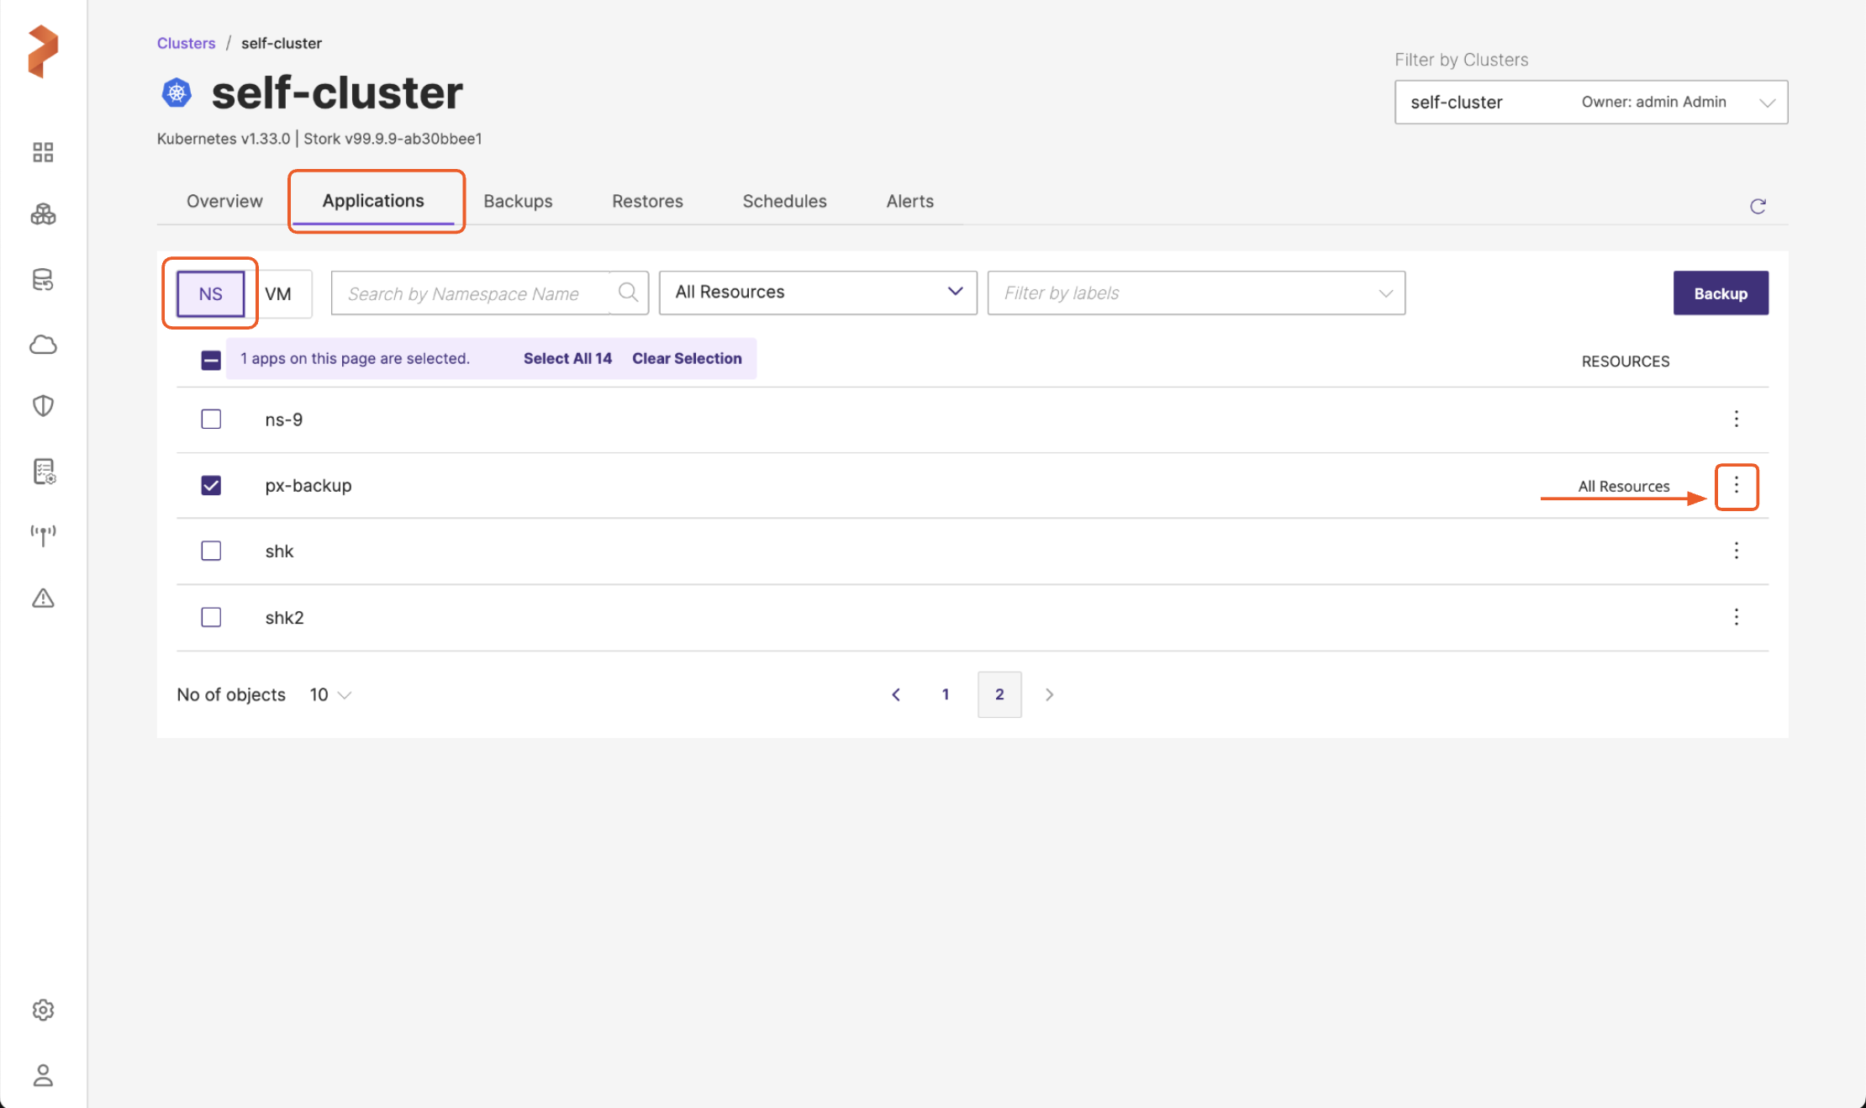The width and height of the screenshot is (1866, 1108).
Task: Open the Filter by labels dropdown
Action: (1195, 293)
